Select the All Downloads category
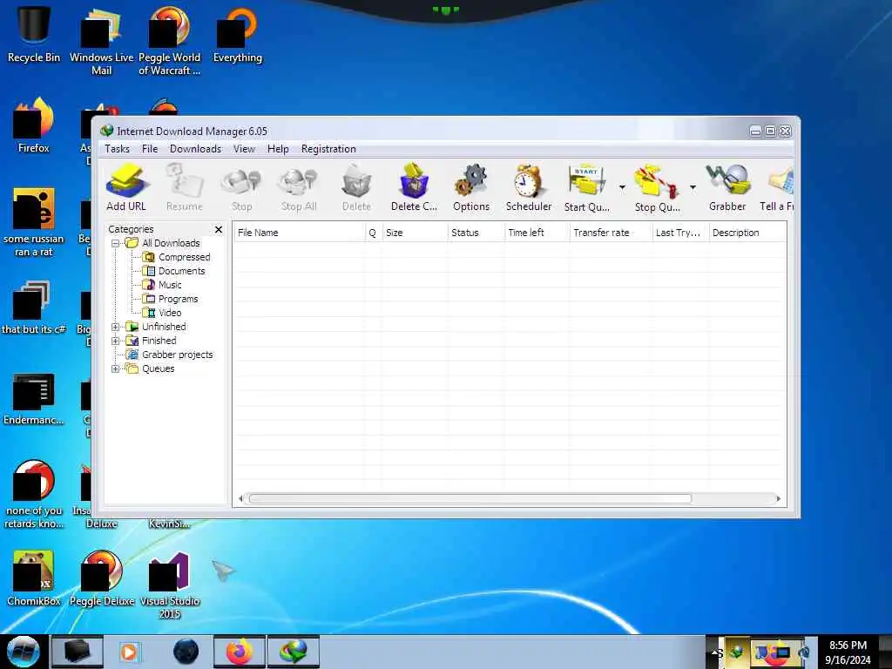The image size is (892, 669). point(163,243)
